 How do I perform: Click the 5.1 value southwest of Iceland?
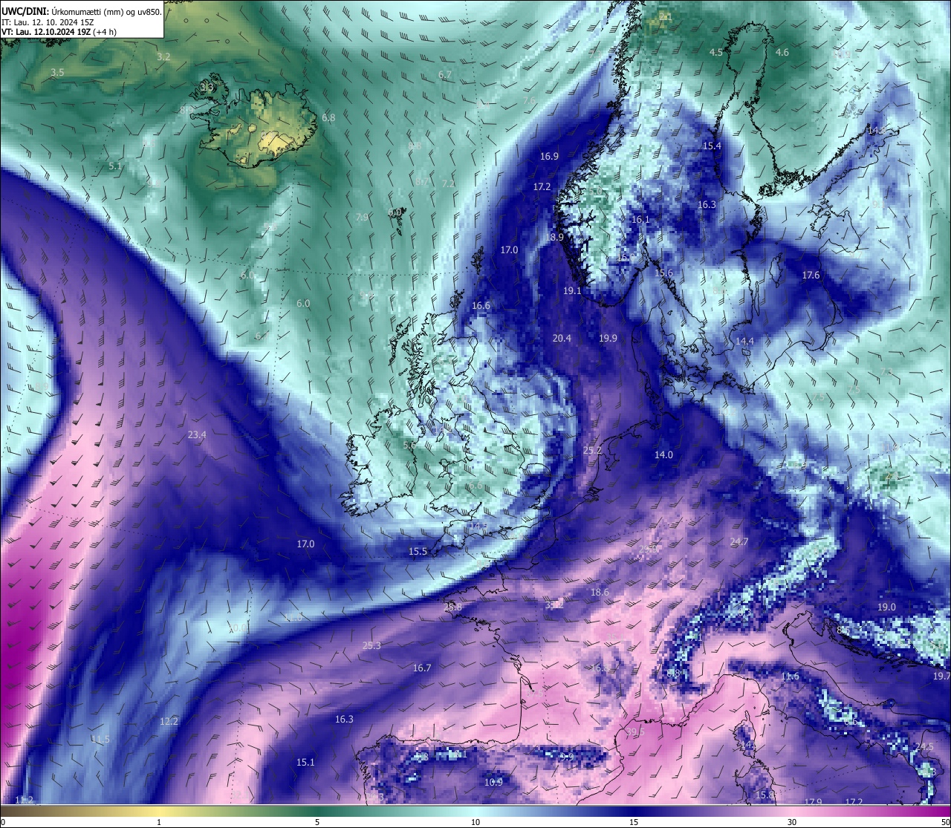pos(115,166)
